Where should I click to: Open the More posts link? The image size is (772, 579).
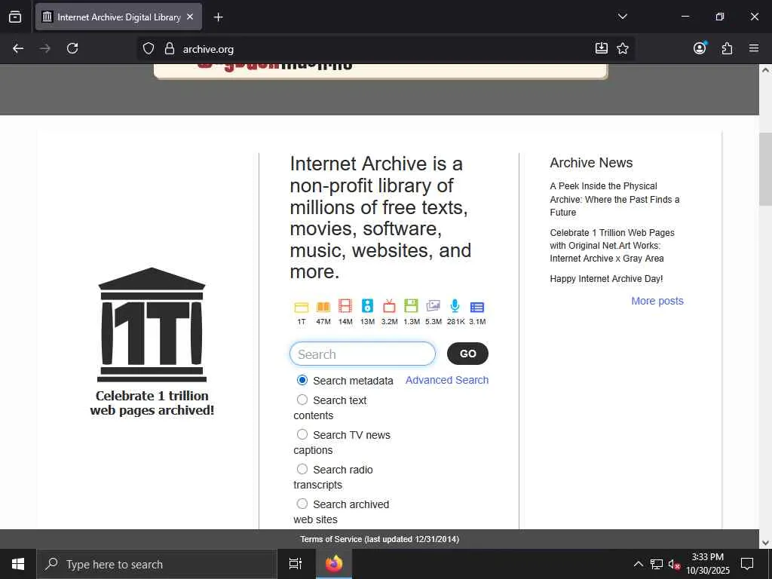point(657,301)
